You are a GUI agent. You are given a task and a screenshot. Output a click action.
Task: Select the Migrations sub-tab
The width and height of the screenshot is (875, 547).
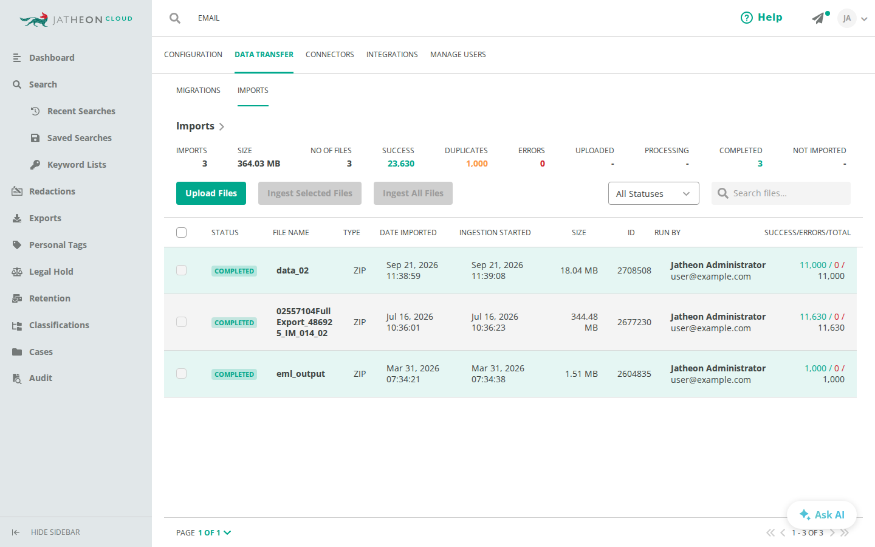(198, 91)
